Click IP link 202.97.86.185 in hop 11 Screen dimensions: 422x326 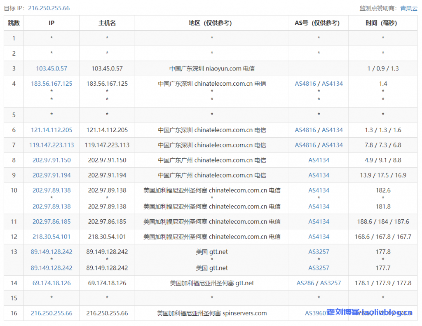[52, 221]
